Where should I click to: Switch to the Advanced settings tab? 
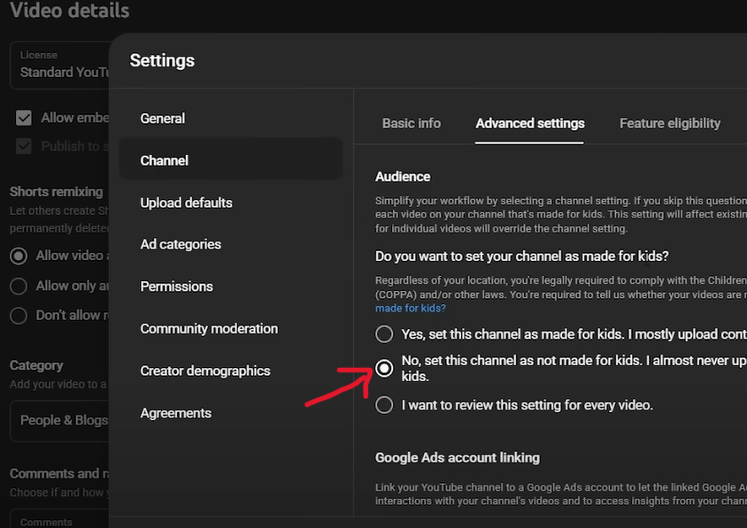(x=530, y=123)
